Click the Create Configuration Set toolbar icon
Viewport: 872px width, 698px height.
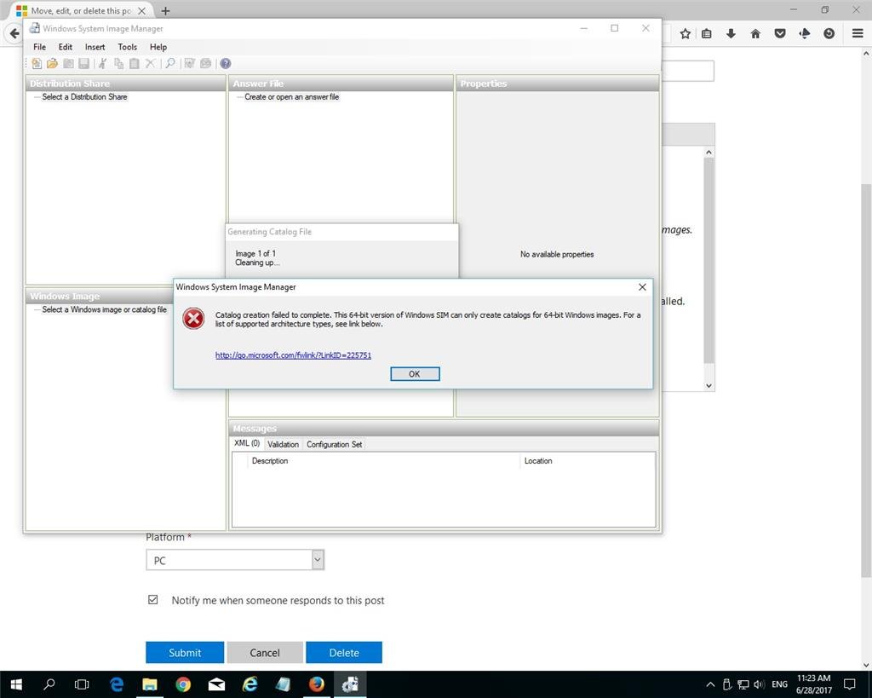click(x=206, y=63)
